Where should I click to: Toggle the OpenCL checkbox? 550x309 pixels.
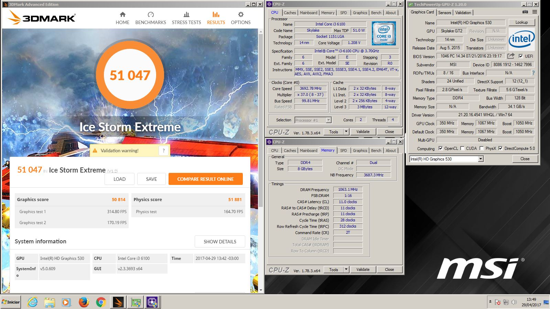[441, 148]
